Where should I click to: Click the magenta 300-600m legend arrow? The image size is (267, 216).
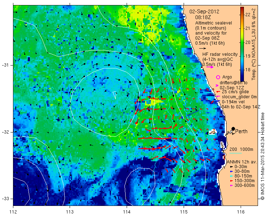point(231,185)
